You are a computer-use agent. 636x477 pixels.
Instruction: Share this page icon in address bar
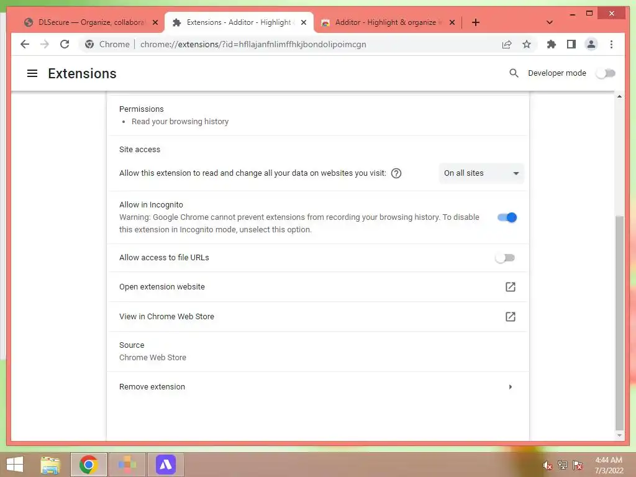click(507, 44)
